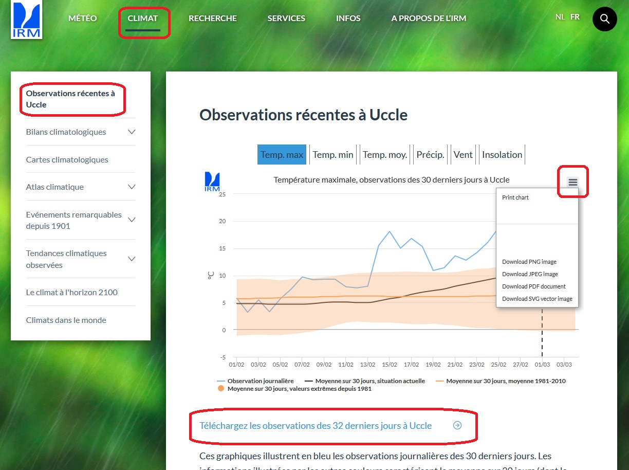The width and height of the screenshot is (629, 470).
Task: Switch site language to NL
Action: (560, 17)
